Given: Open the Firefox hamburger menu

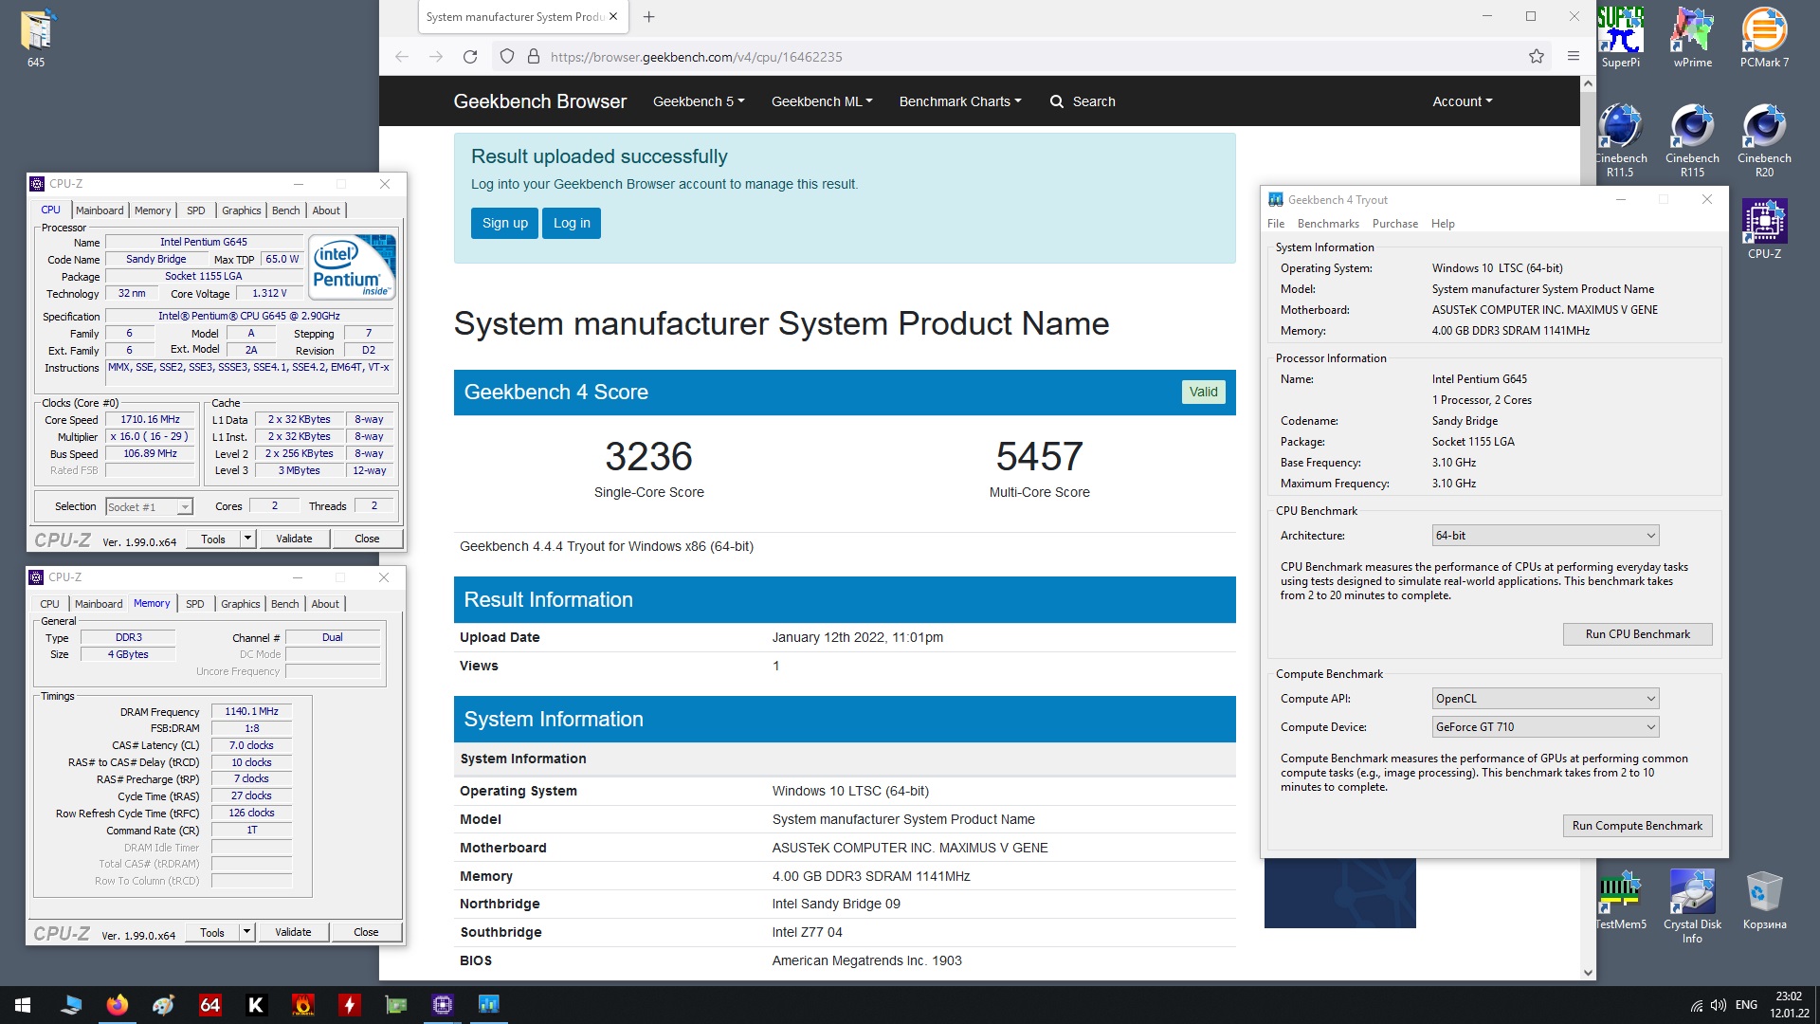Looking at the screenshot, I should (1574, 57).
